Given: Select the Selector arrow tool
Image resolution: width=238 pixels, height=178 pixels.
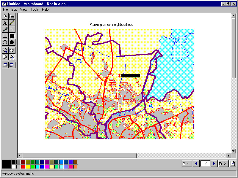Looking at the screenshot, I should click(5, 16).
